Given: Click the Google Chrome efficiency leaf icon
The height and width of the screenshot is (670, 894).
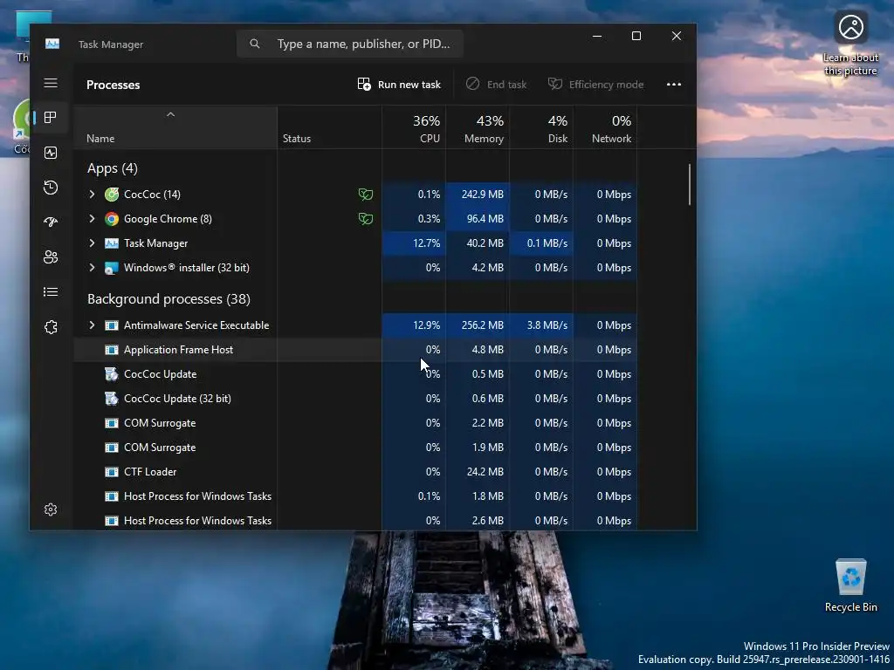Looking at the screenshot, I should coord(366,219).
